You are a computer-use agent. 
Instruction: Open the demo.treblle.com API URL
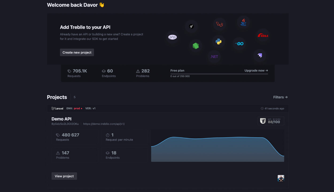pyautogui.click(x=104, y=124)
